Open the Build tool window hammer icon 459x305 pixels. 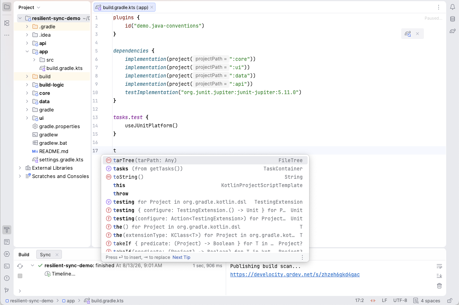click(7, 229)
